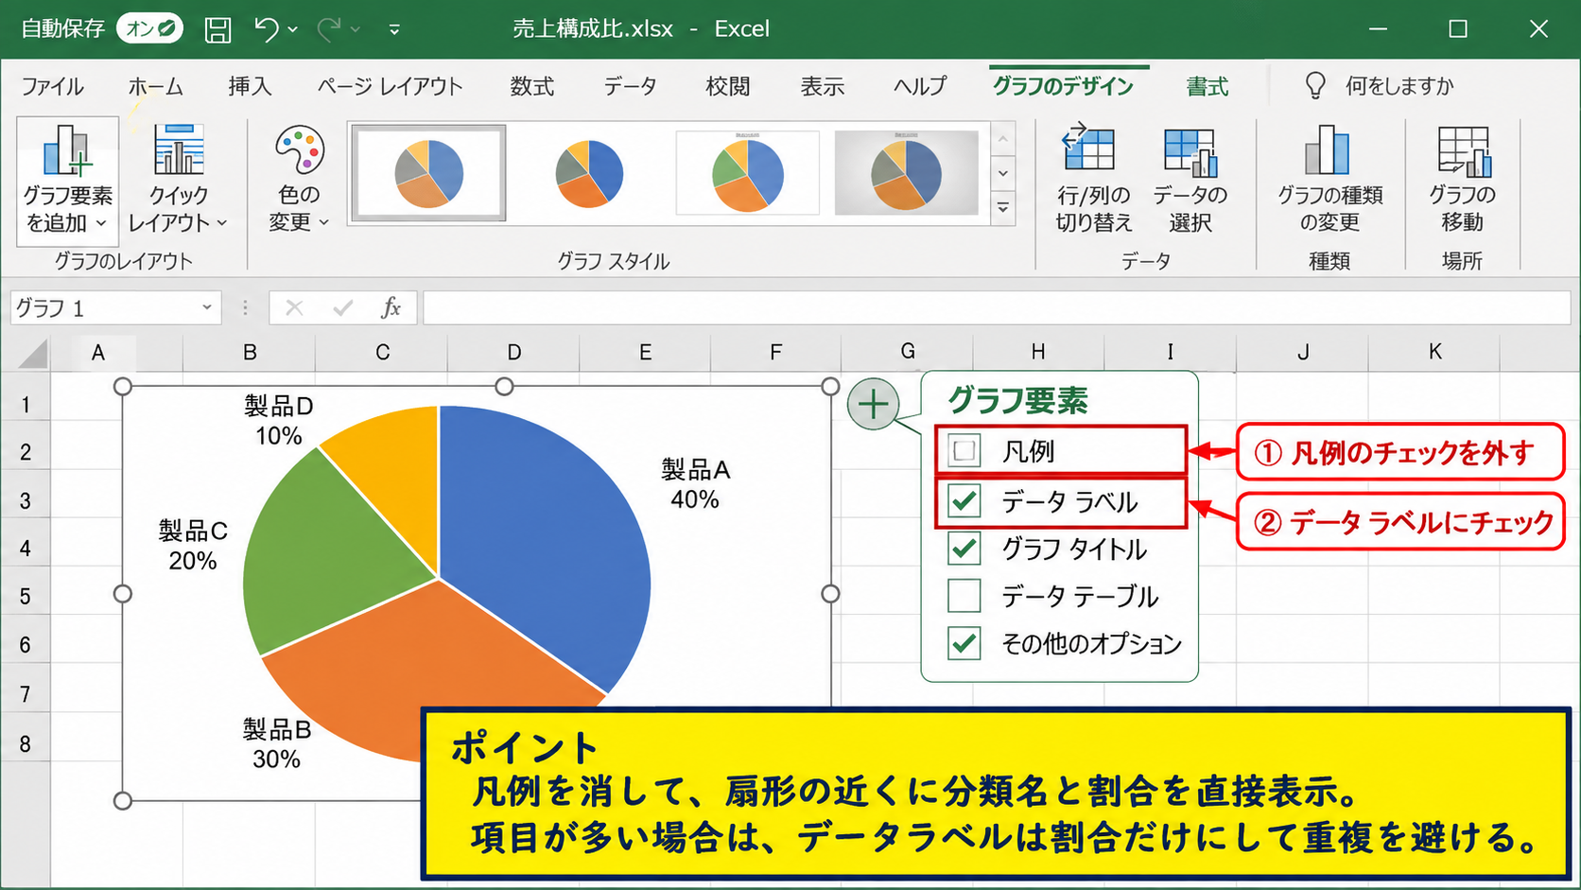Select the dark gray background chart style
Viewport: 1581px width, 890px height.
pos(907,173)
